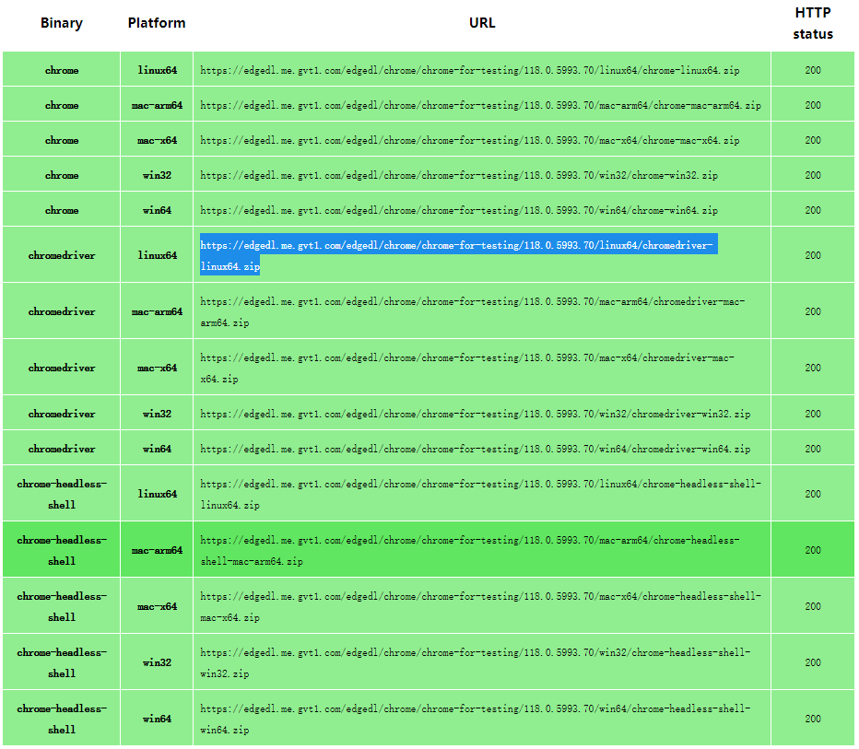The height and width of the screenshot is (749, 859).
Task: Select the chrome win64 zip URL
Action: (459, 210)
